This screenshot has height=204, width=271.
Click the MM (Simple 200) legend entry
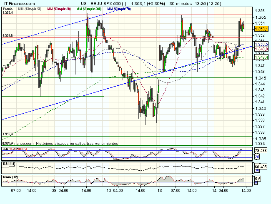tap(89, 9)
